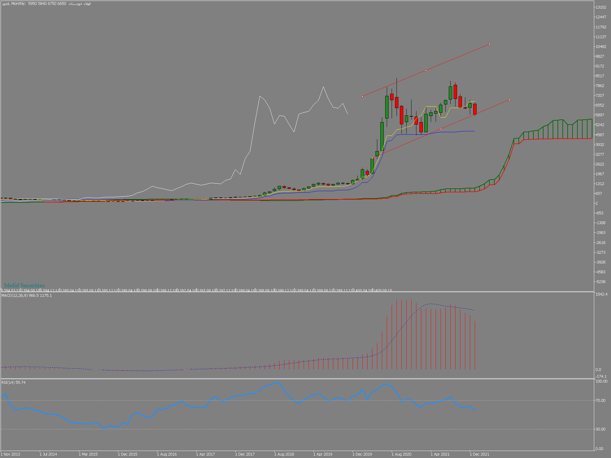Screen dimensions: 611x458
Task: Click the MACD(12,26,9) indicator label
Action: click(27, 296)
